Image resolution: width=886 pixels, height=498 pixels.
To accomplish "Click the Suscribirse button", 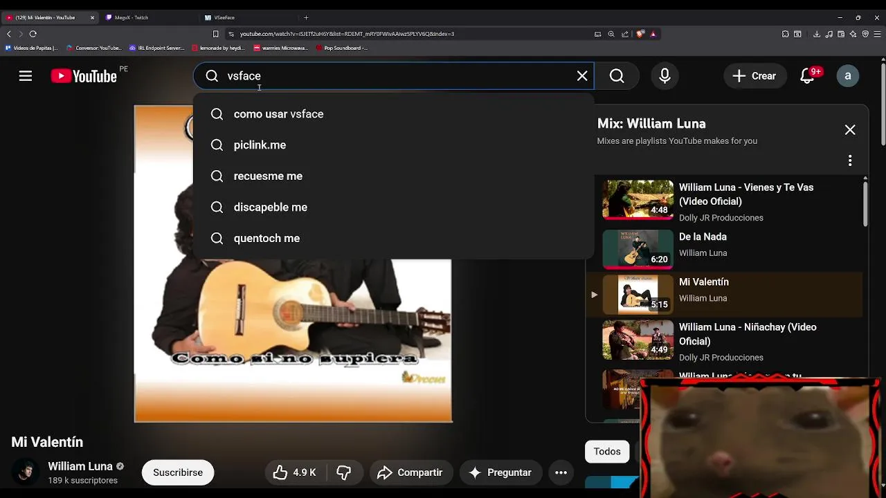I will pyautogui.click(x=178, y=472).
